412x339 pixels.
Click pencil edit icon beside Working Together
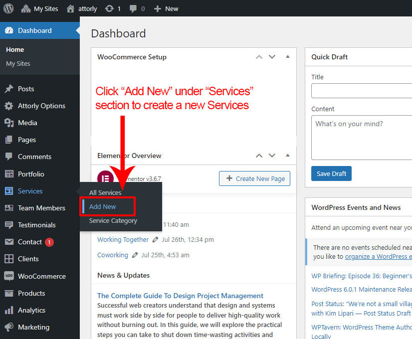[x=156, y=240]
